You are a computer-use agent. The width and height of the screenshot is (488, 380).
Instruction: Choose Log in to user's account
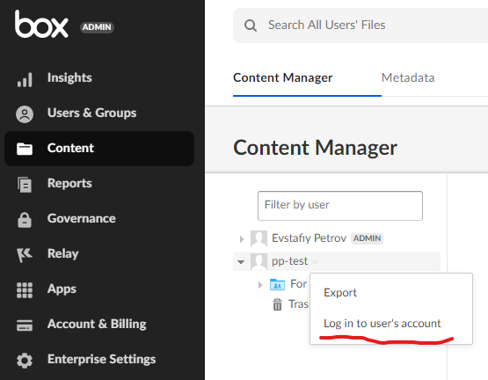pos(382,324)
